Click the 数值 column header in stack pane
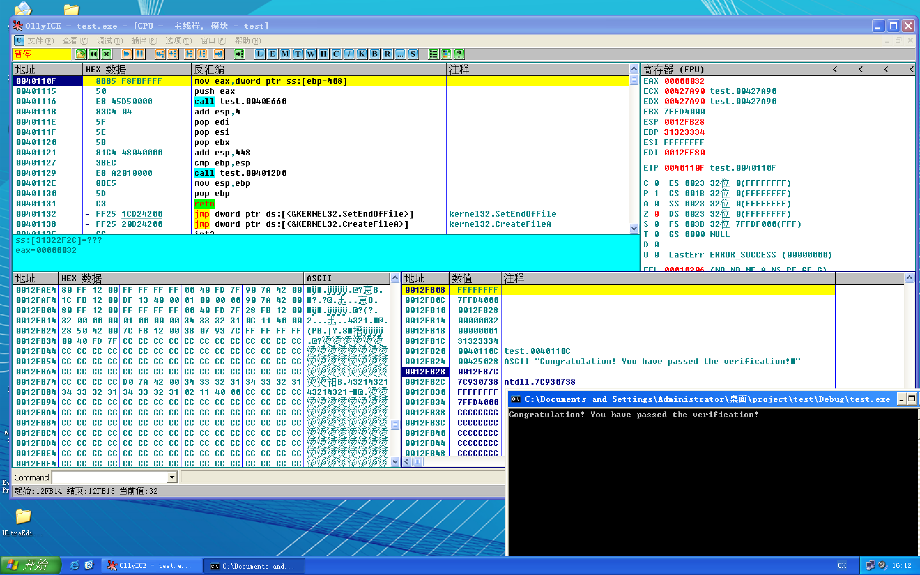The width and height of the screenshot is (920, 575). (x=475, y=278)
